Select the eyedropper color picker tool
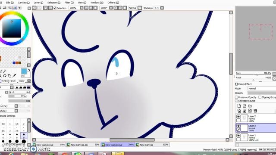The image size is (276, 155). pyautogui.click(x=14, y=76)
